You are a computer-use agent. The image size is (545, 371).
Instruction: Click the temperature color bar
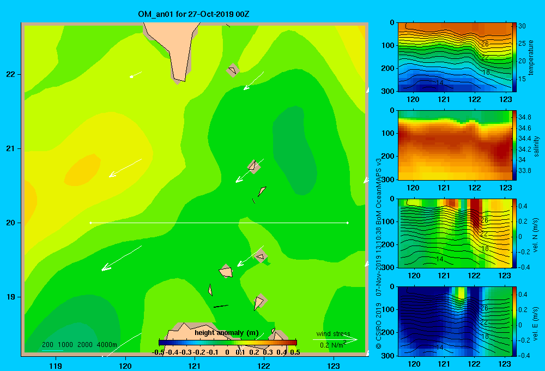[514, 57]
